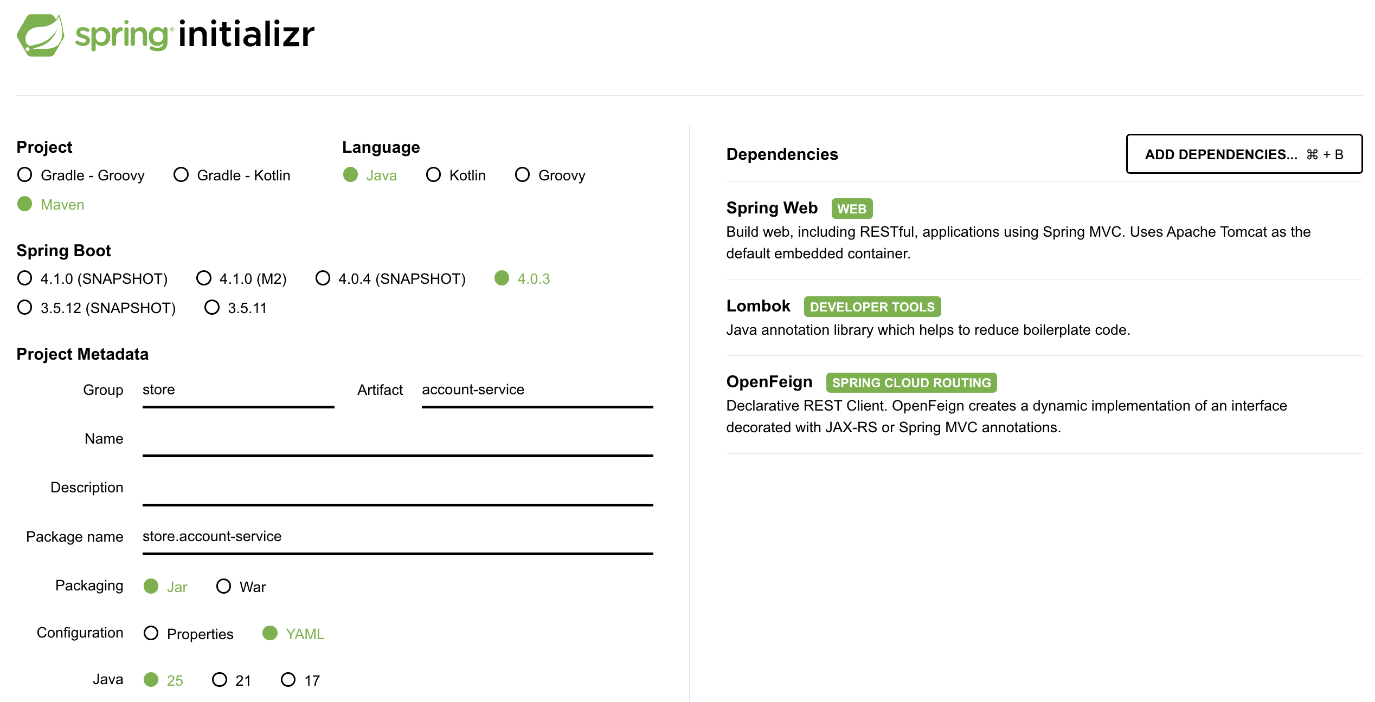Select Spring Boot 4.1.0 (M2) version

click(204, 278)
